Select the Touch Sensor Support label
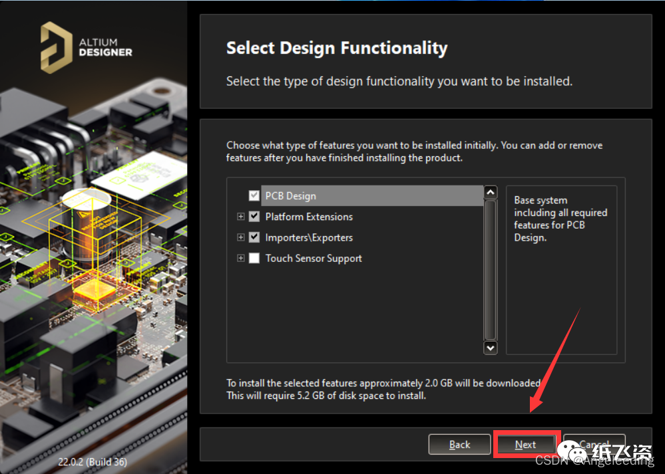665x474 pixels. tap(314, 259)
